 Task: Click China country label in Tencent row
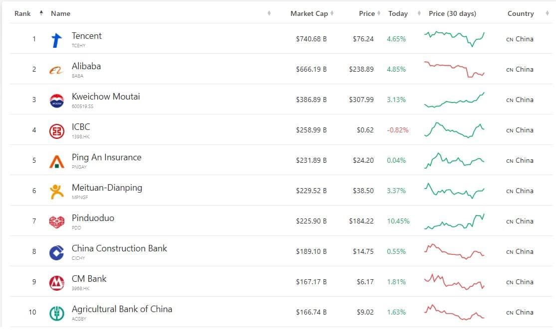click(x=524, y=39)
